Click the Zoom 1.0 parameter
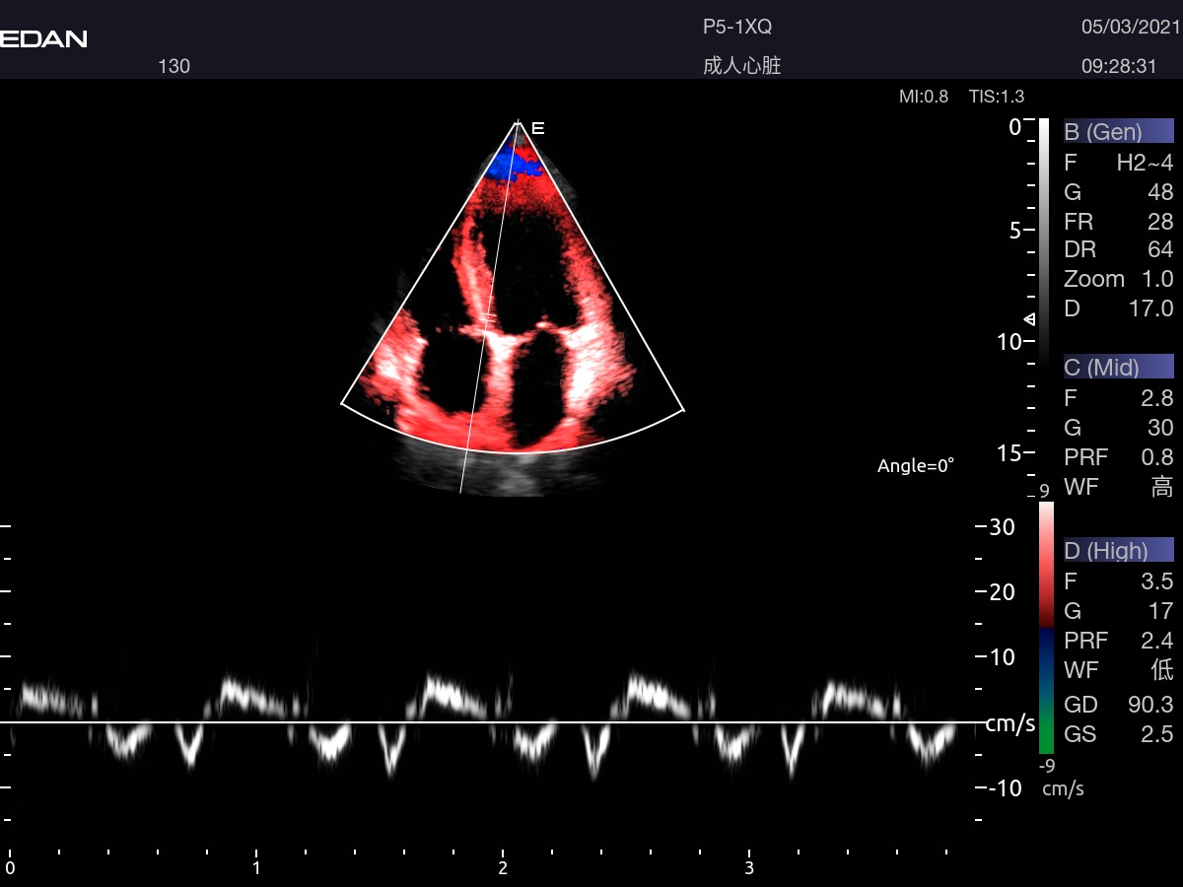Image resolution: width=1183 pixels, height=887 pixels. click(1118, 279)
